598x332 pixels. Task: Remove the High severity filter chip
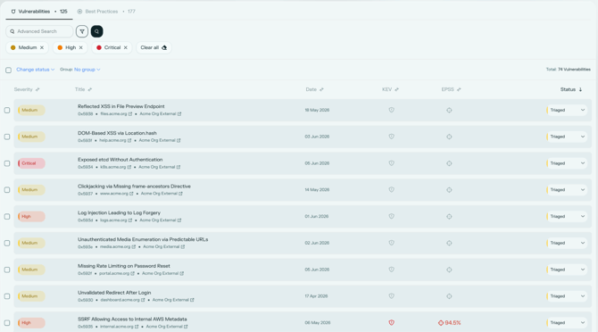click(81, 47)
